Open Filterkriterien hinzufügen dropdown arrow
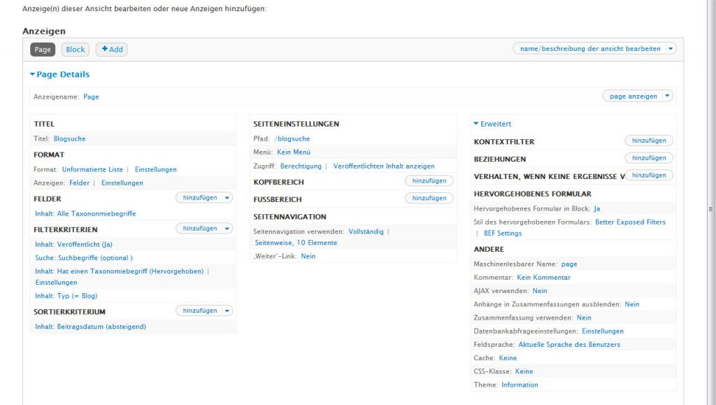 point(227,228)
